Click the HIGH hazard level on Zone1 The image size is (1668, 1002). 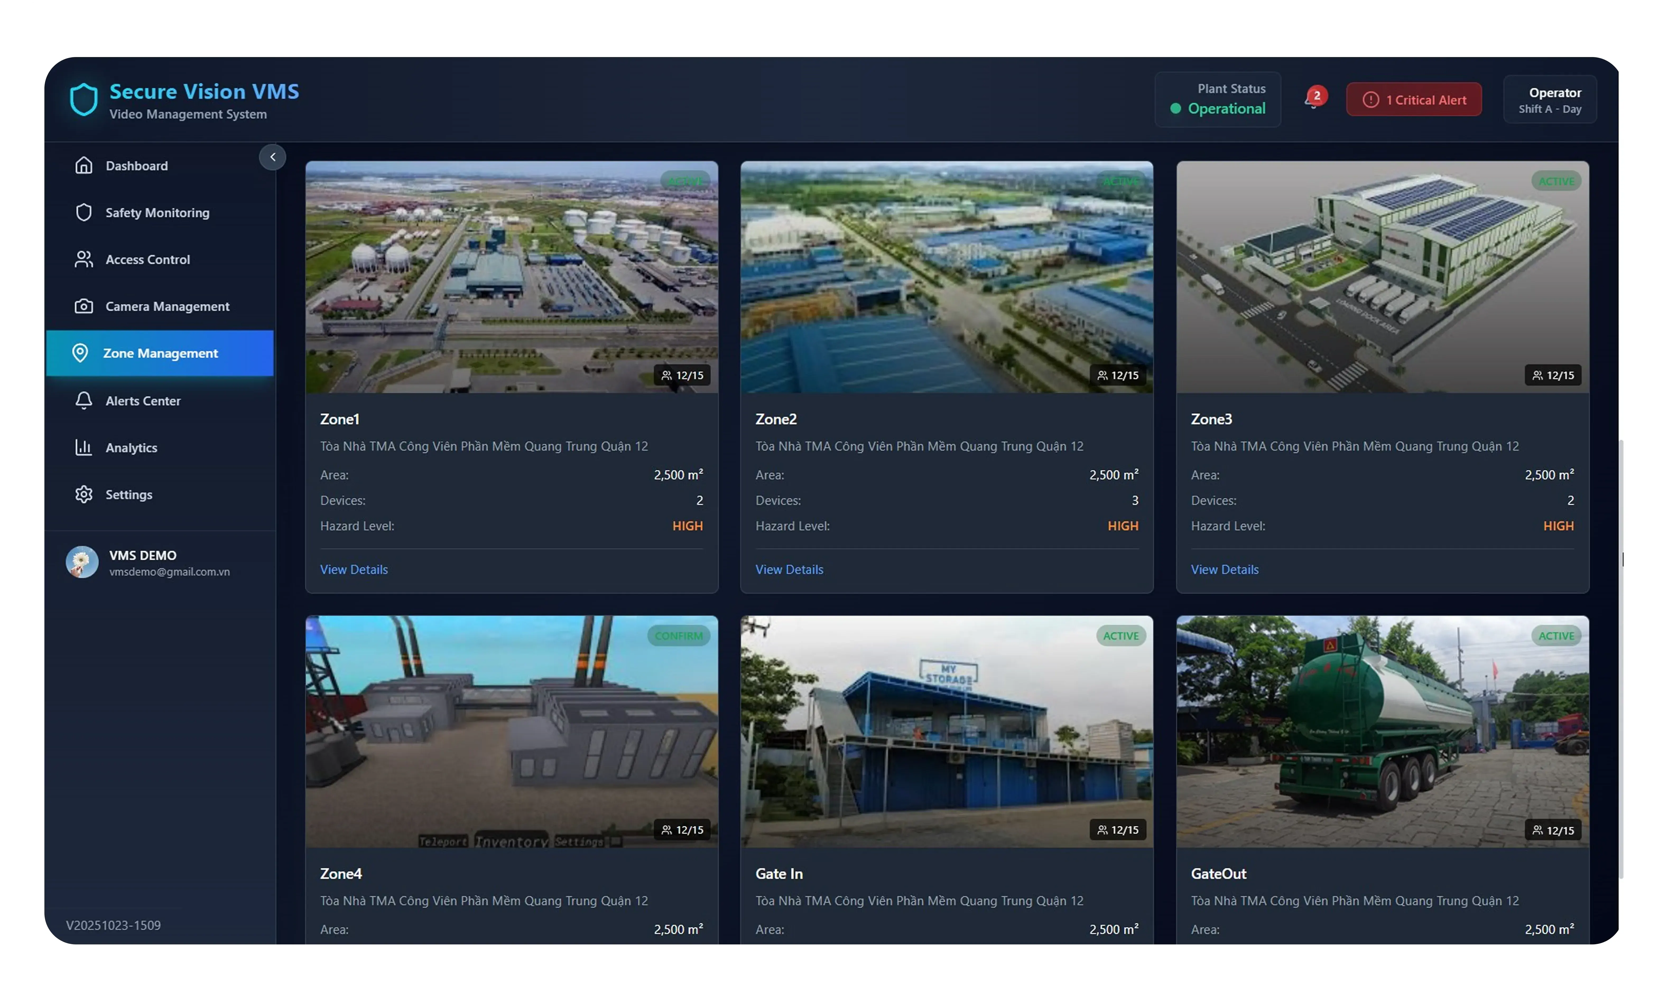pos(688,526)
